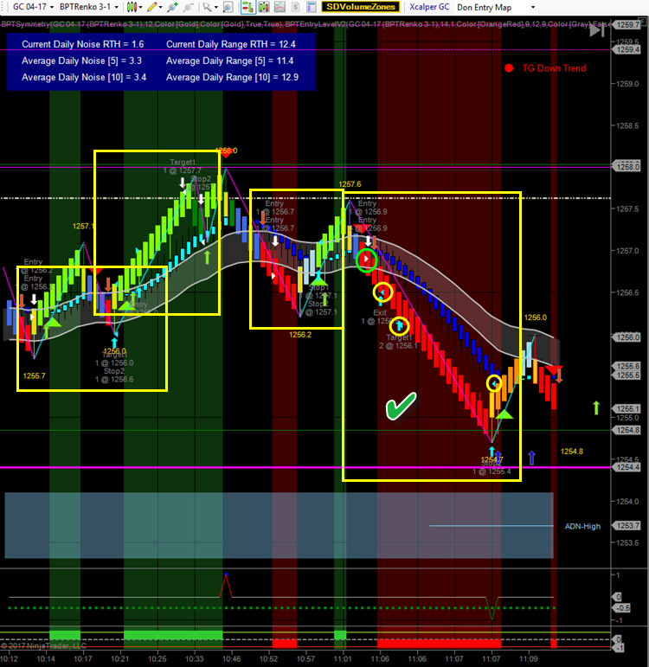The image size is (649, 667).
Task: Click the 1253.7 ADN-High price marker
Action: coord(627,526)
